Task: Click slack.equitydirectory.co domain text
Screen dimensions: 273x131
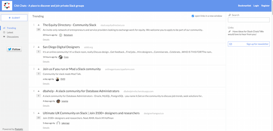Action: pyautogui.click(x=113, y=25)
